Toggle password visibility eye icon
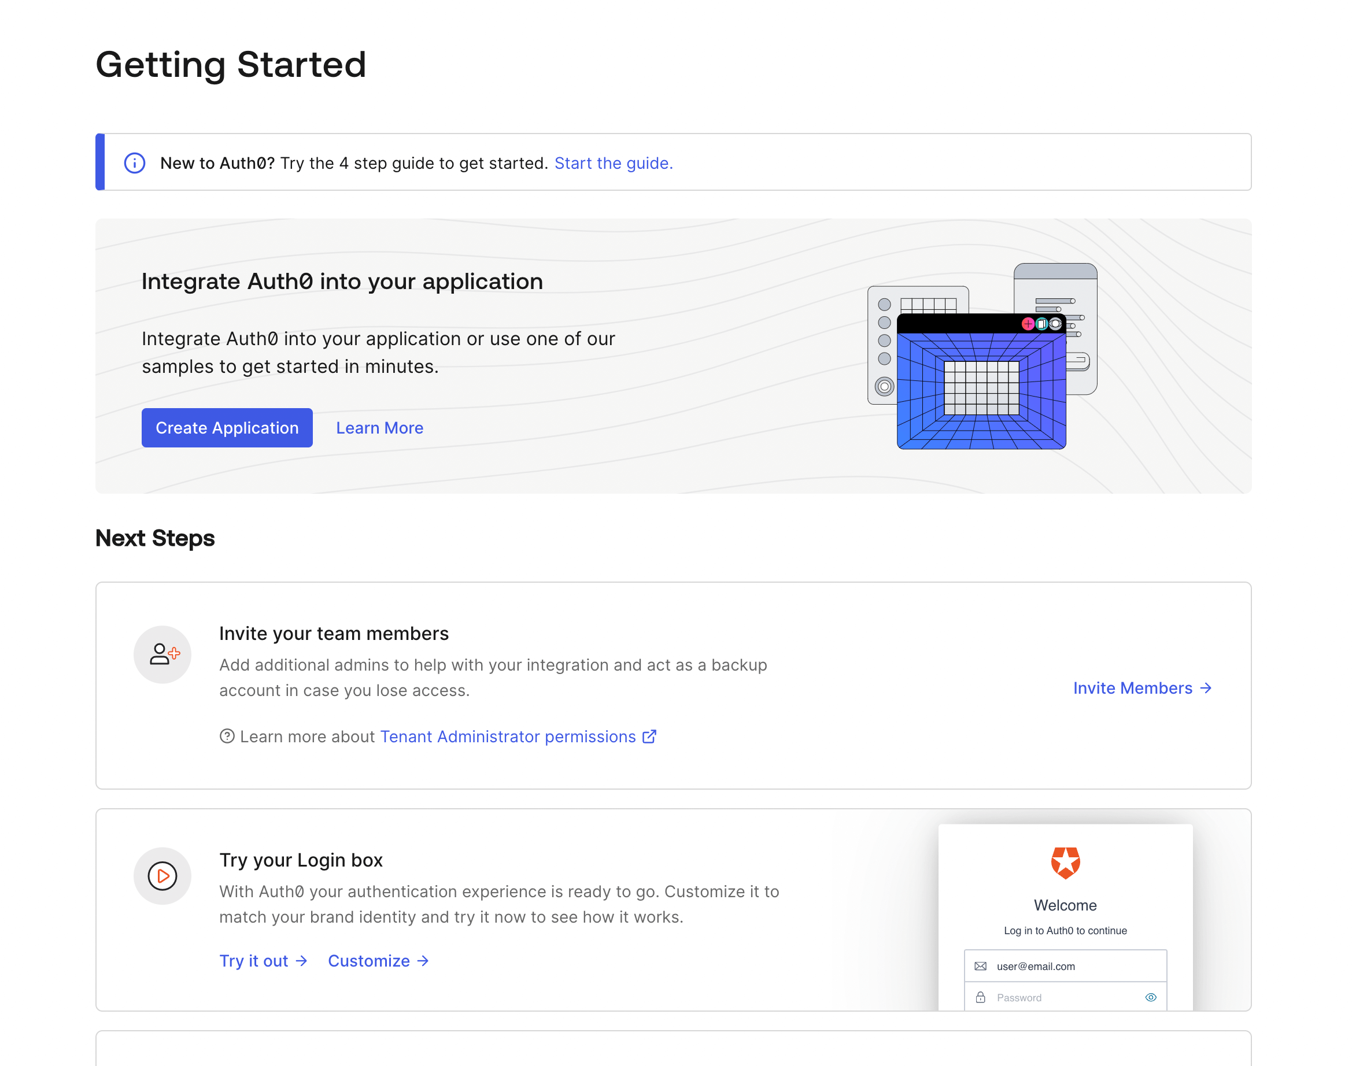The height and width of the screenshot is (1066, 1352). [1151, 997]
